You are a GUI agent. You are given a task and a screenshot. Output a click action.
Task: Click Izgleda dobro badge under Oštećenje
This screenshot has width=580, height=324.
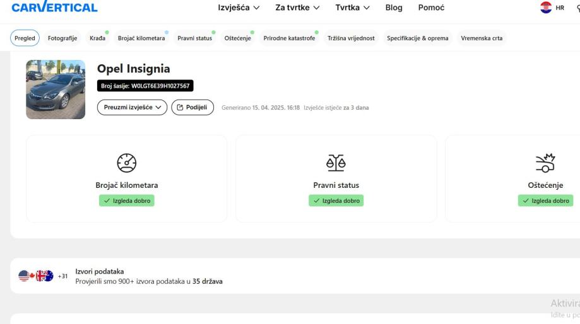[545, 200]
